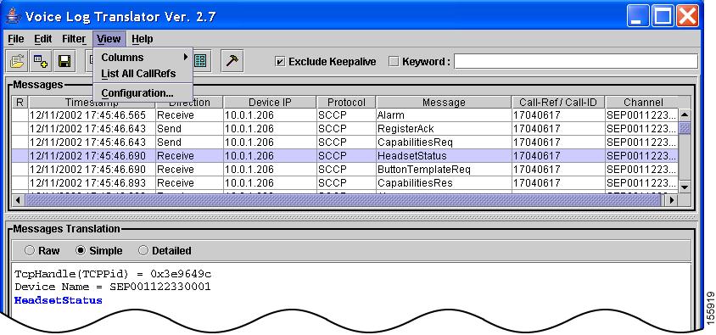The image size is (716, 335).
Task: Click 10.0.1.206 cell in CapabilitiesRes row
Action: pyautogui.click(x=270, y=183)
